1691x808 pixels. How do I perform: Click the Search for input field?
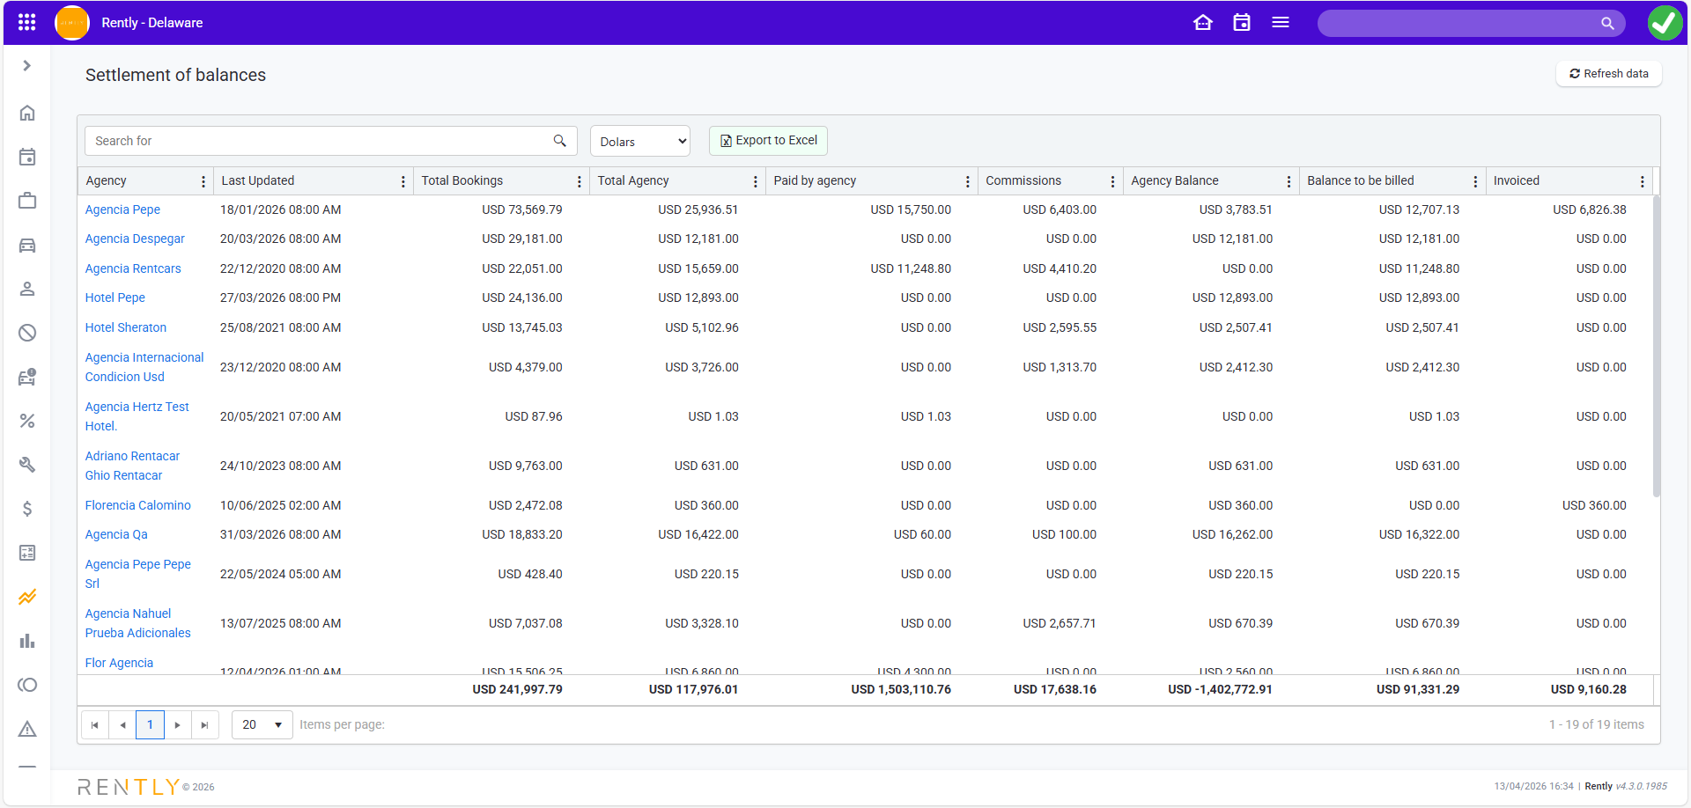tap(317, 141)
